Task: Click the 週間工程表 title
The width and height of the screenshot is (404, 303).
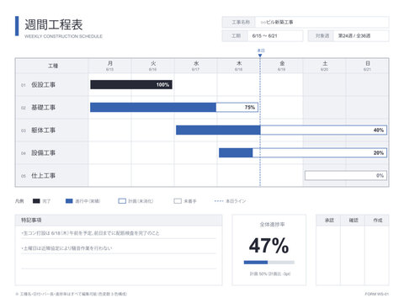Action: (54, 24)
